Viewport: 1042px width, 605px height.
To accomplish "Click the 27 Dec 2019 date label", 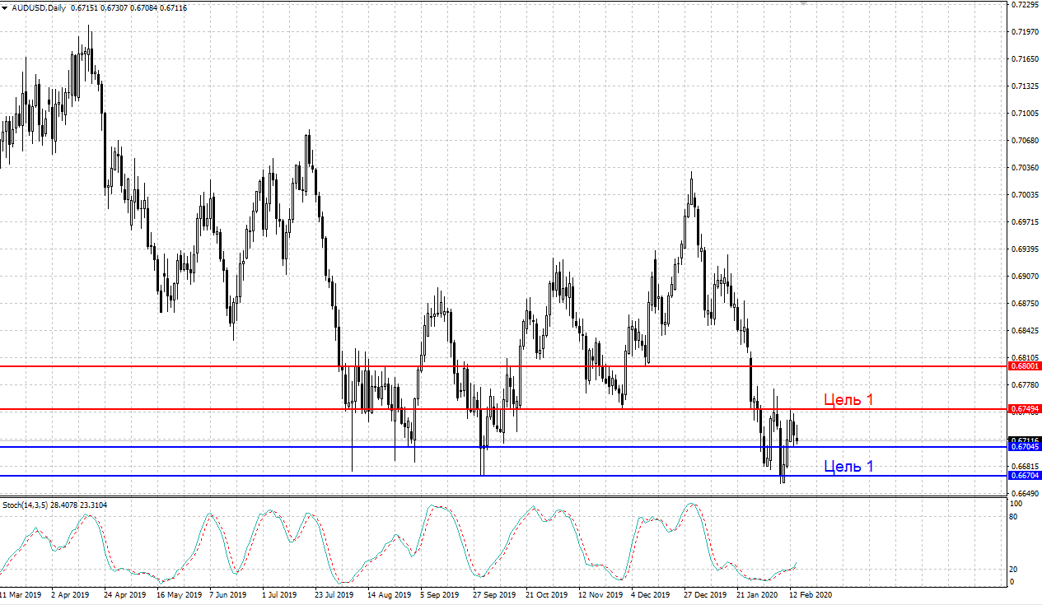I will click(705, 593).
